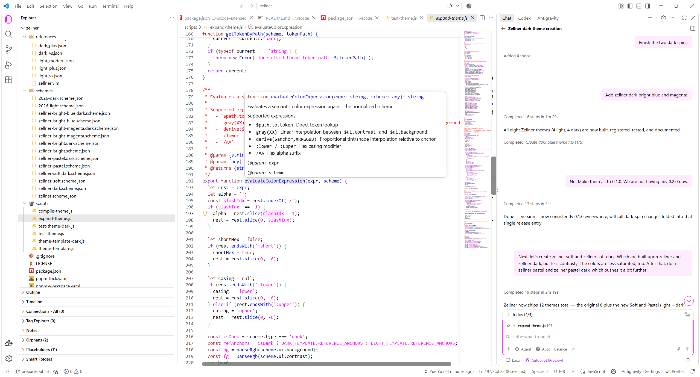
Task: Start a new chat with plus icon
Action: 650,18
